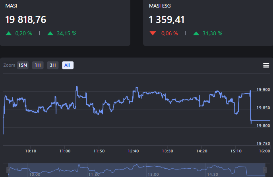Click the MASI ESG red down arrow

(153, 33)
